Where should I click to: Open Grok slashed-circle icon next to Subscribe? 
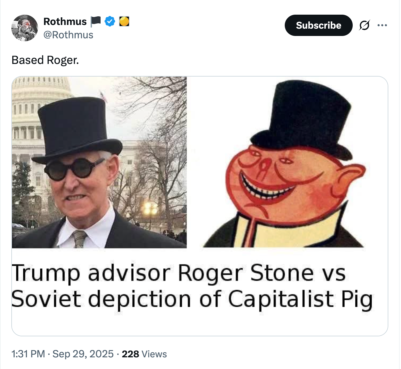(364, 25)
